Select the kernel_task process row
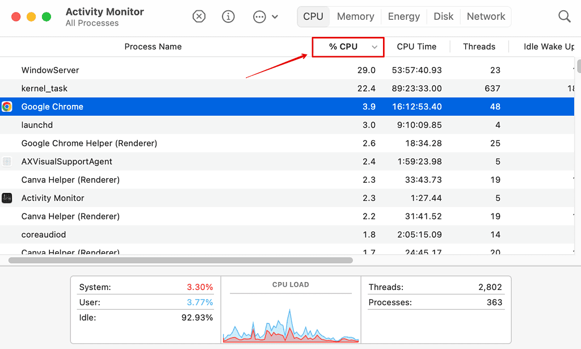 coord(170,88)
